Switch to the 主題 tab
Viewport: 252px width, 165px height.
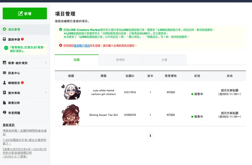164,60
